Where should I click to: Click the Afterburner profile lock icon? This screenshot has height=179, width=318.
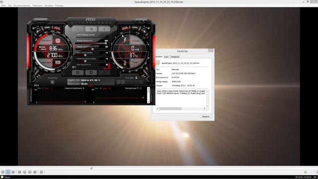pos(136,78)
